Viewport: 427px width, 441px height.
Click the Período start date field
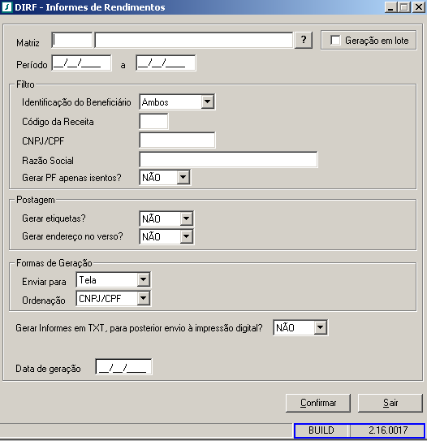(81, 63)
